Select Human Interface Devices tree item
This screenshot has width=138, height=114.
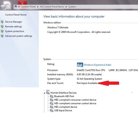[x=63, y=93]
